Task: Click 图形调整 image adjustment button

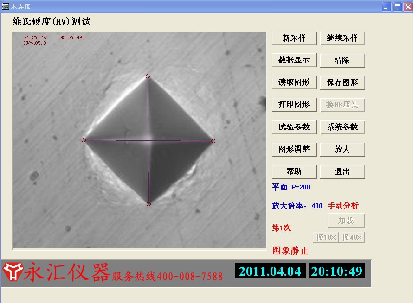Action: tap(294, 149)
